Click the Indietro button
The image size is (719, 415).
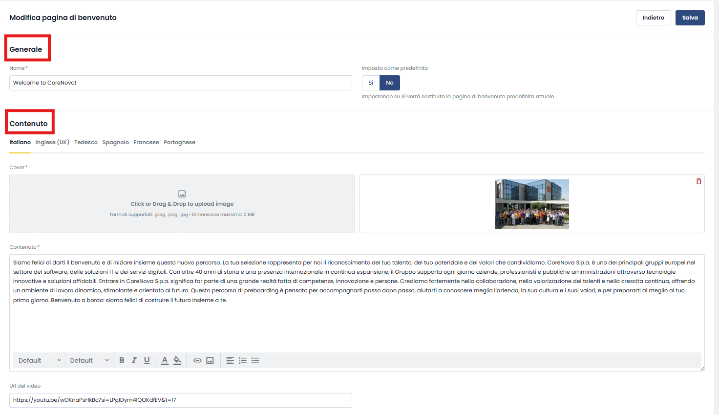tap(654, 18)
